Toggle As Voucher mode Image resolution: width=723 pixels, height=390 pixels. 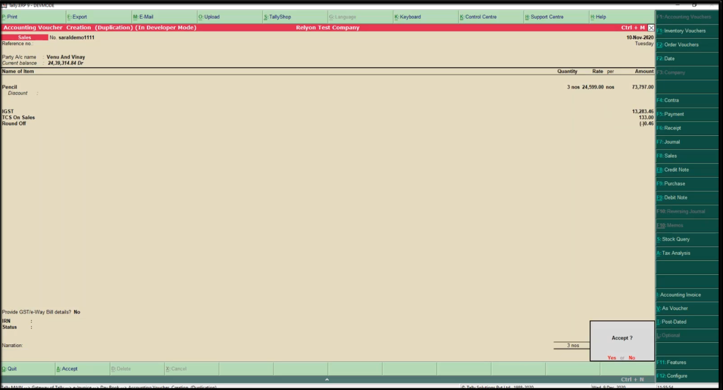(x=687, y=309)
